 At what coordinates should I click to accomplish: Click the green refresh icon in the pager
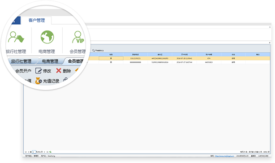click(50, 152)
